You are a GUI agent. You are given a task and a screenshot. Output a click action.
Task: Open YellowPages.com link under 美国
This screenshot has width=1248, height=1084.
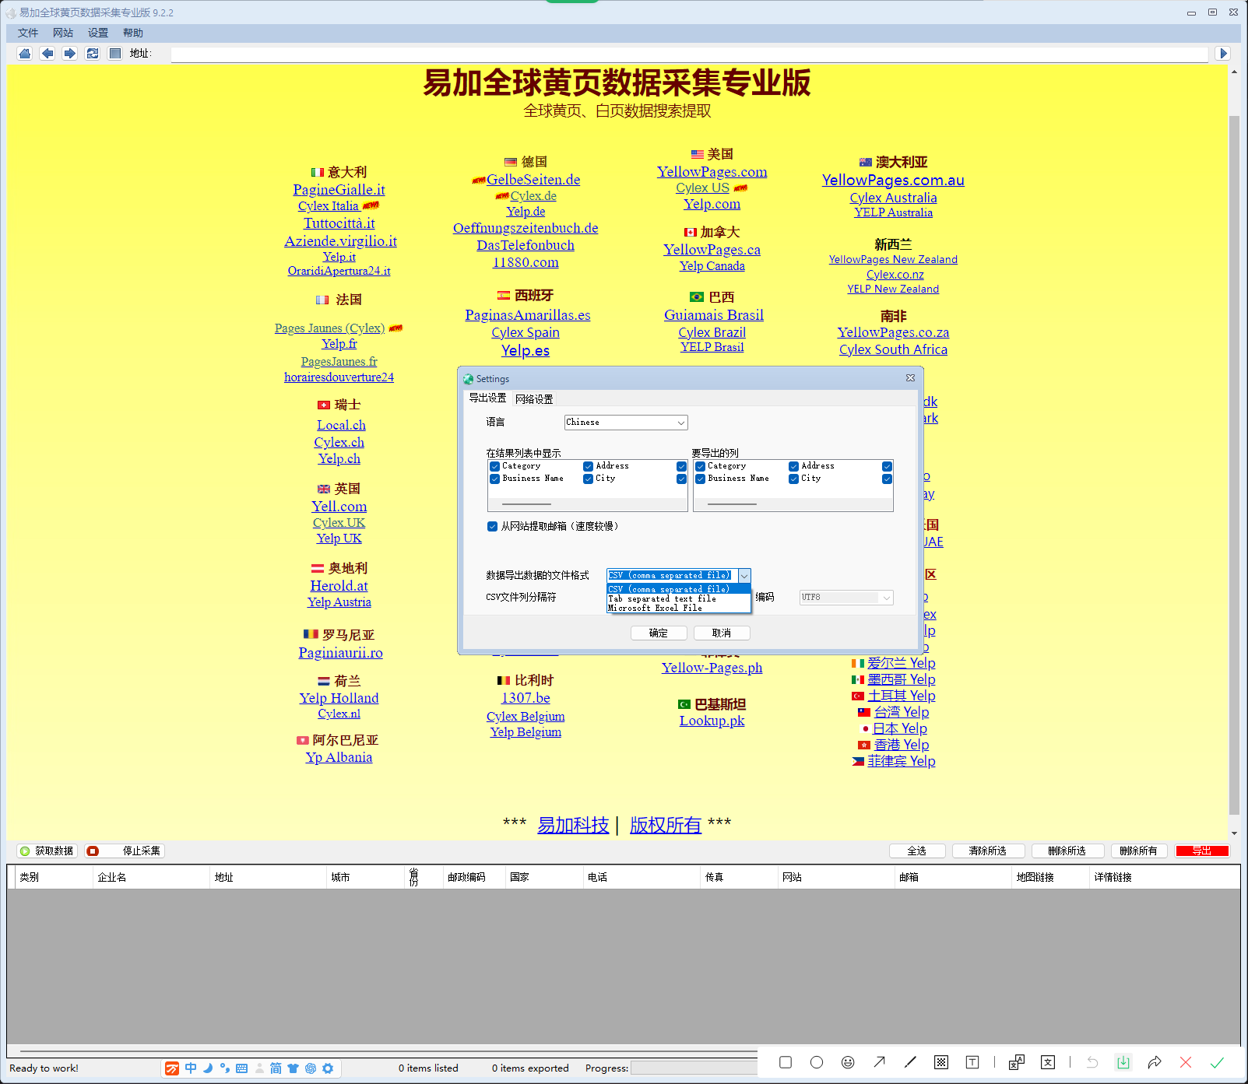(x=712, y=172)
